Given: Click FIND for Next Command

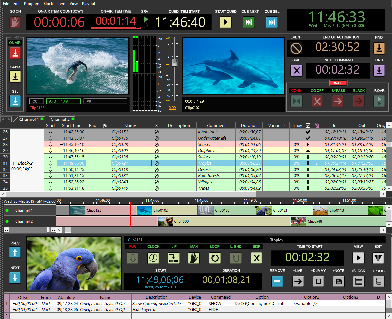Looking at the screenshot, I should (379, 71).
